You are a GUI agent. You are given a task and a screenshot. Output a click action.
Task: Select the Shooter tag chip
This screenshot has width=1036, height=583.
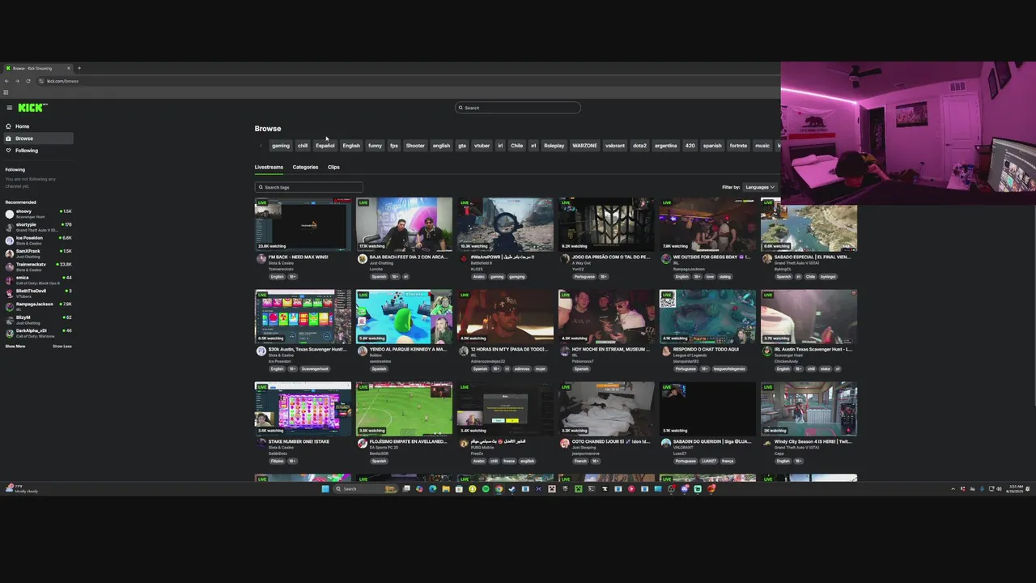click(x=415, y=146)
